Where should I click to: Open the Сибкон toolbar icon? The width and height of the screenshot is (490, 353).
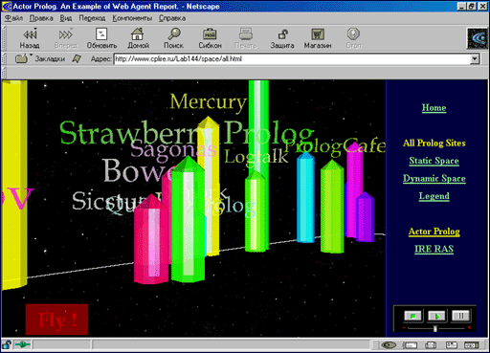click(x=210, y=38)
